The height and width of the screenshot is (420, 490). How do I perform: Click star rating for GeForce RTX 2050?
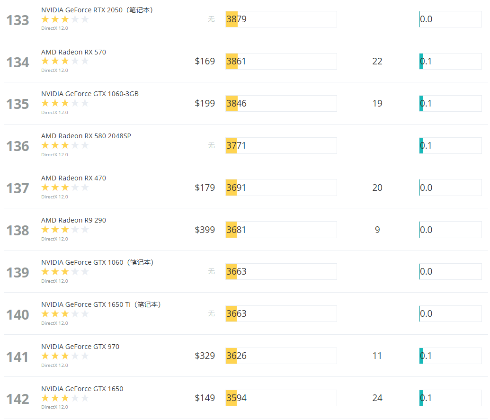point(65,19)
